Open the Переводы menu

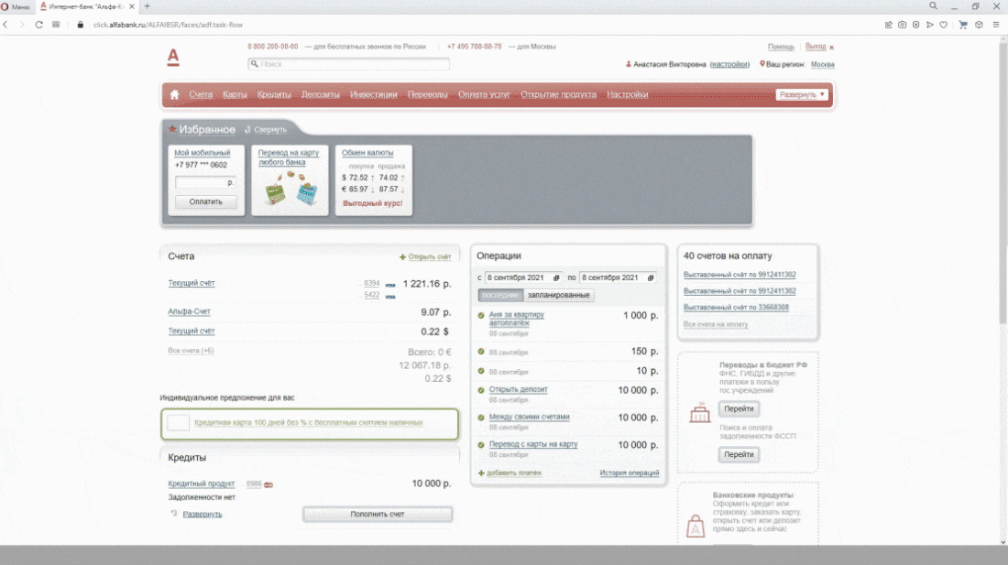click(x=428, y=94)
